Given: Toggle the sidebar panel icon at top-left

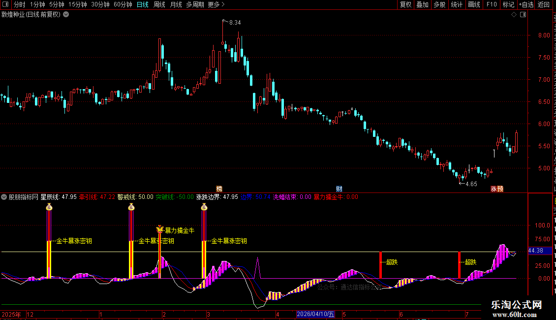Looking at the screenshot, I should [5, 4].
